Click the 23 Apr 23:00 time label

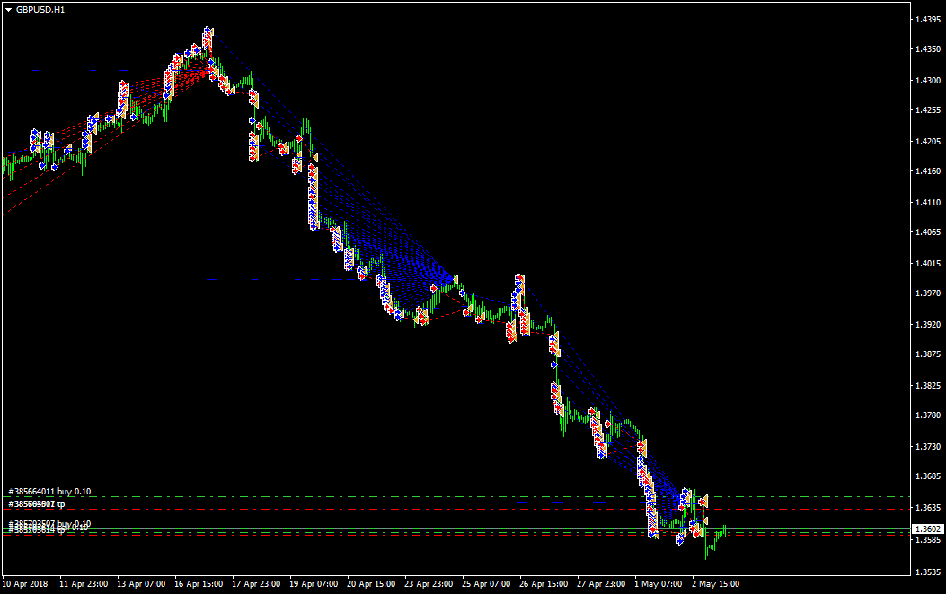pos(429,584)
